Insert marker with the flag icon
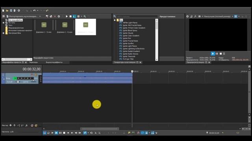 (x=129, y=133)
